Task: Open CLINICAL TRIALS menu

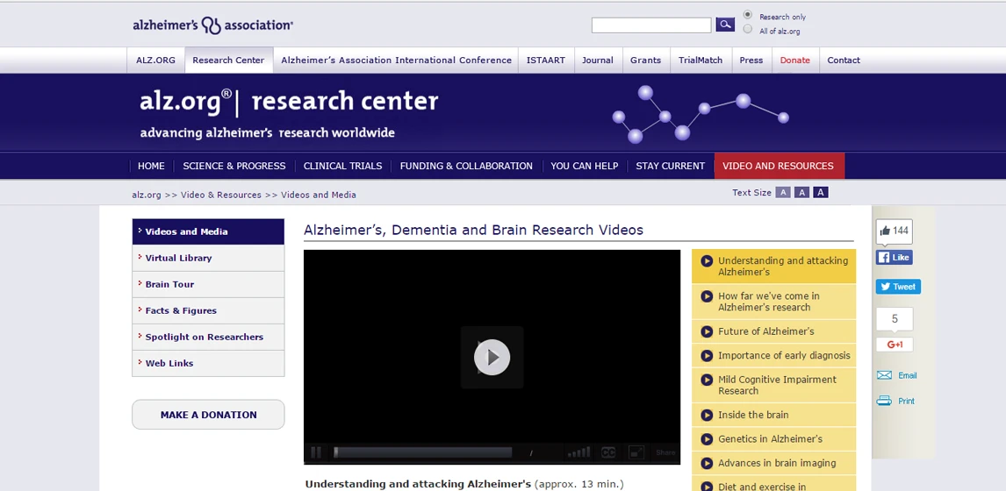Action: click(x=342, y=166)
